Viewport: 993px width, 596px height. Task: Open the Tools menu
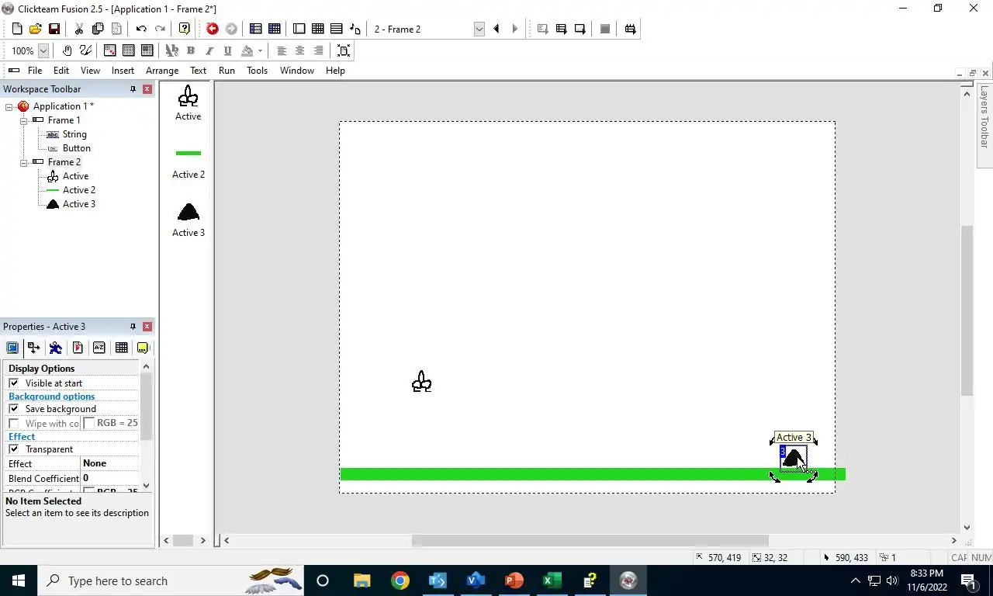point(257,71)
